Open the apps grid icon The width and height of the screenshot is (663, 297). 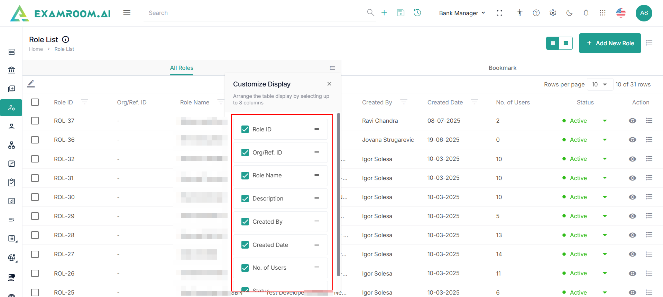[602, 13]
